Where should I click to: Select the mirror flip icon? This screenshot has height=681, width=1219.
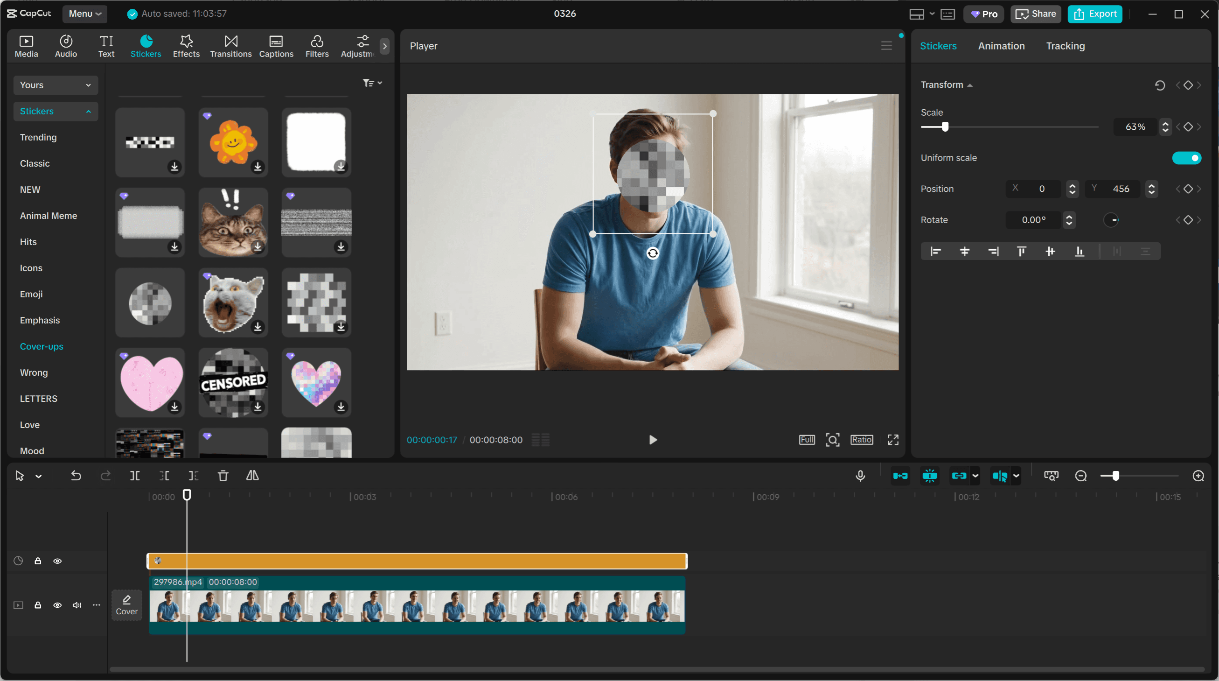point(252,476)
